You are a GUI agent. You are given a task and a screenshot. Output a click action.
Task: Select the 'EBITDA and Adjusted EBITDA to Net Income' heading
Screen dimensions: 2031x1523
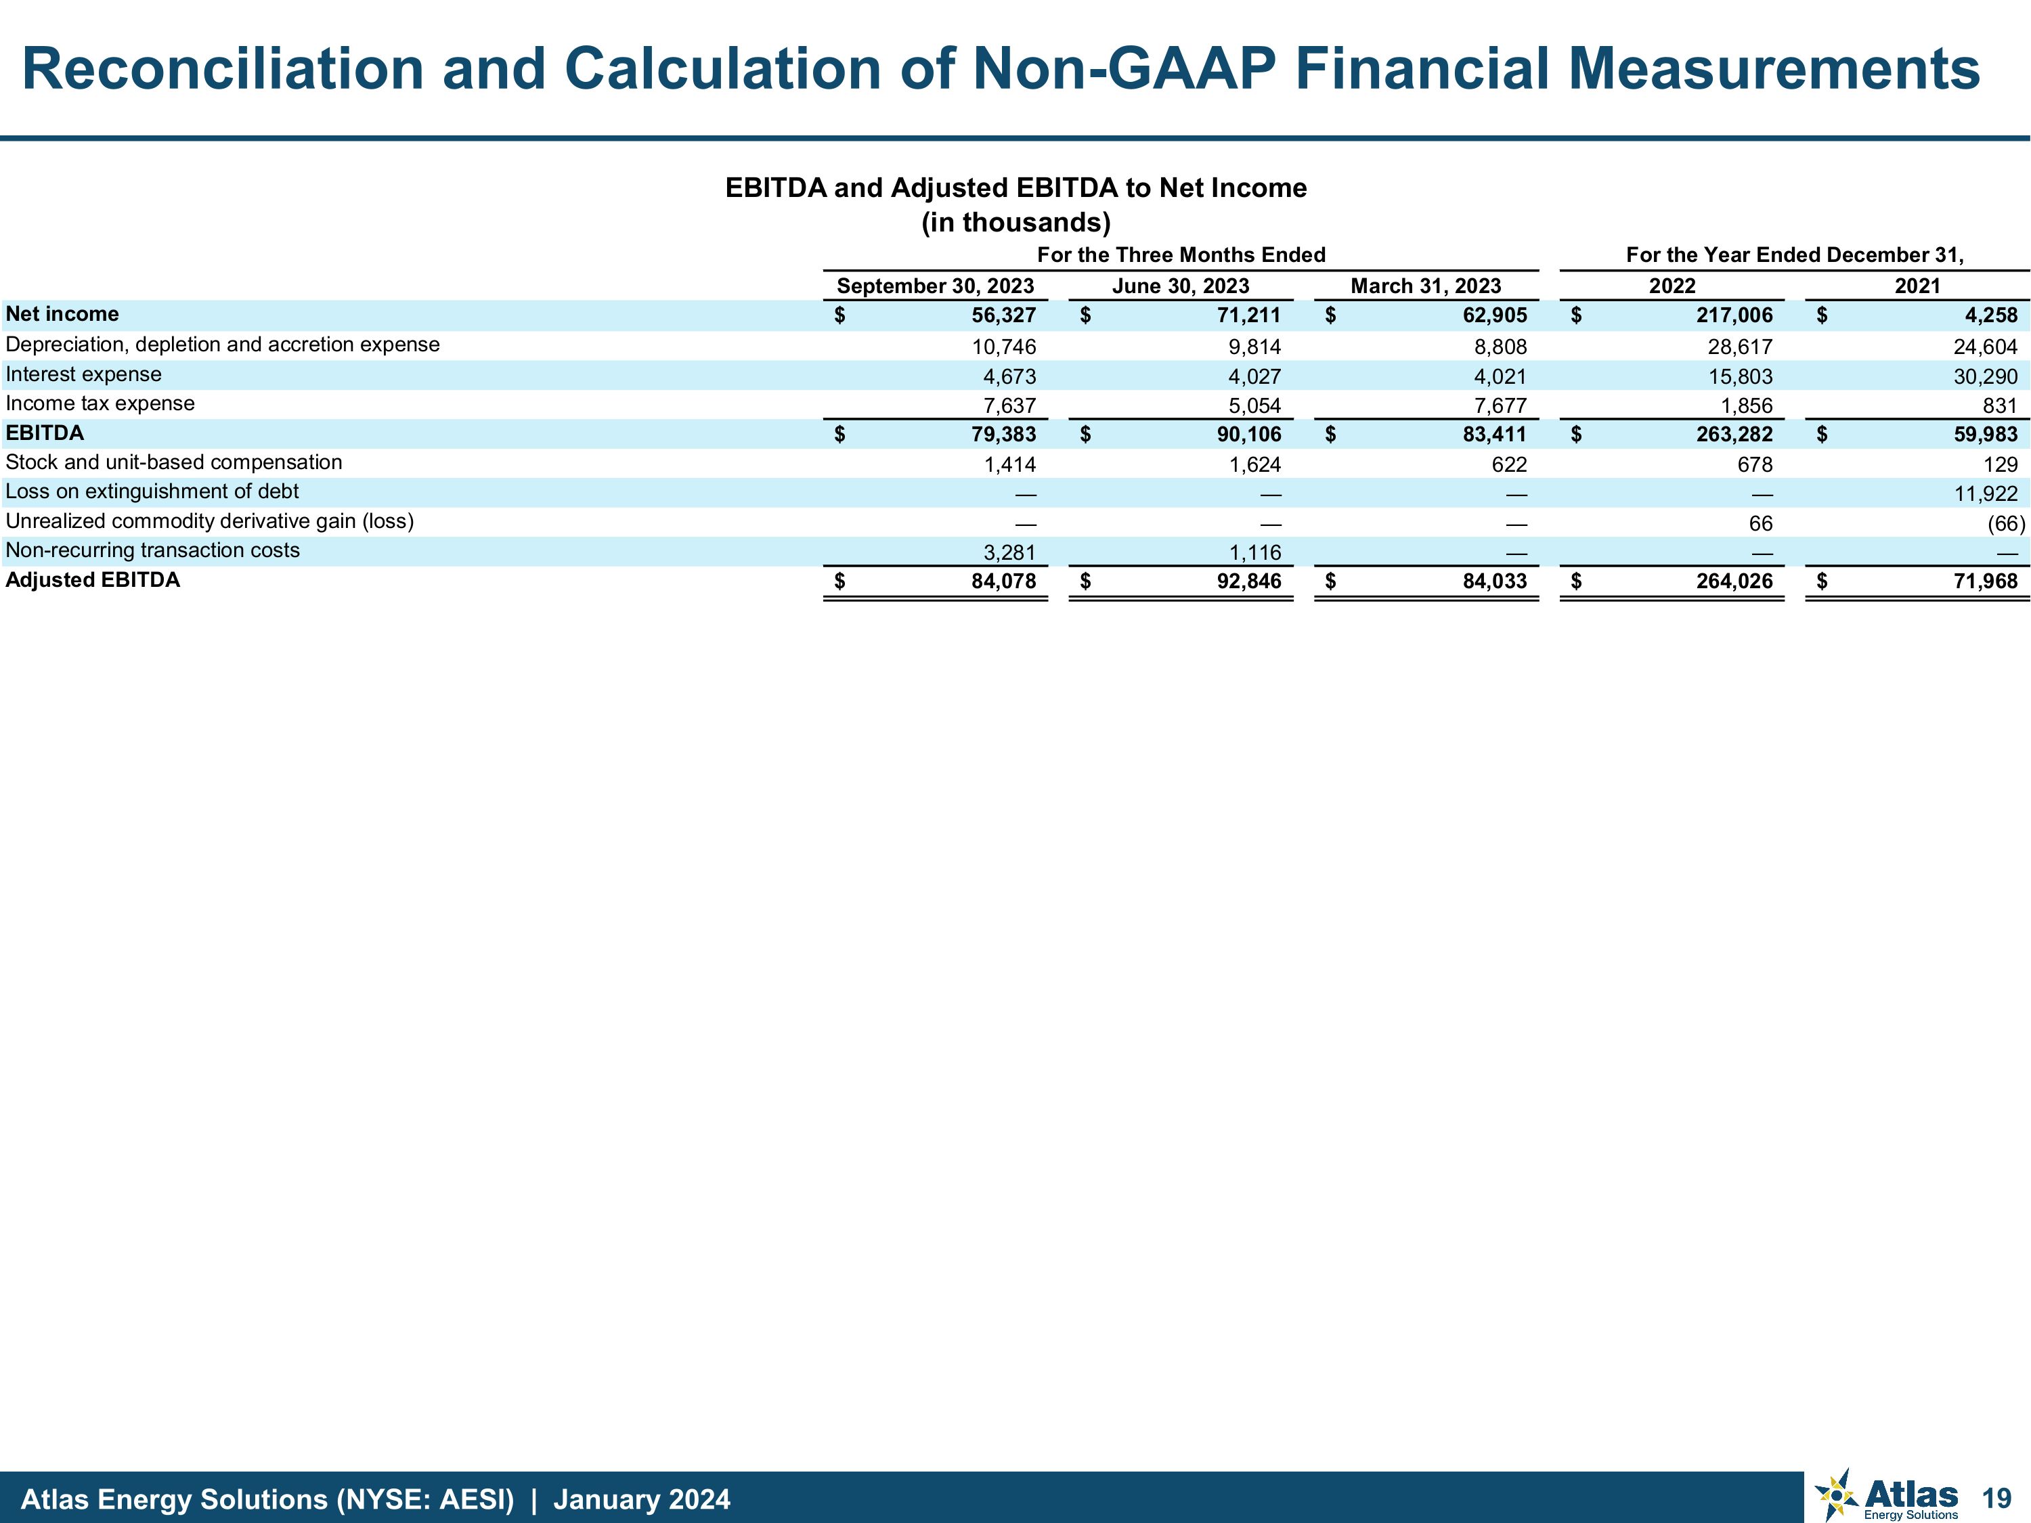1016,188
